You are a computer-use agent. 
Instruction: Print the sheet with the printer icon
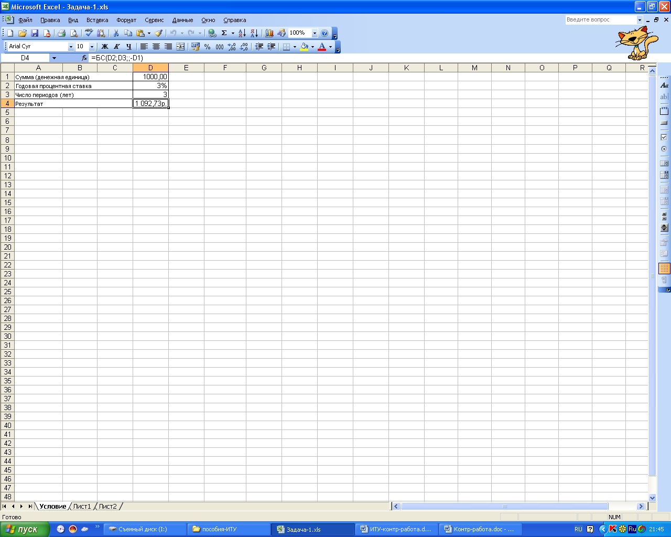[x=61, y=33]
